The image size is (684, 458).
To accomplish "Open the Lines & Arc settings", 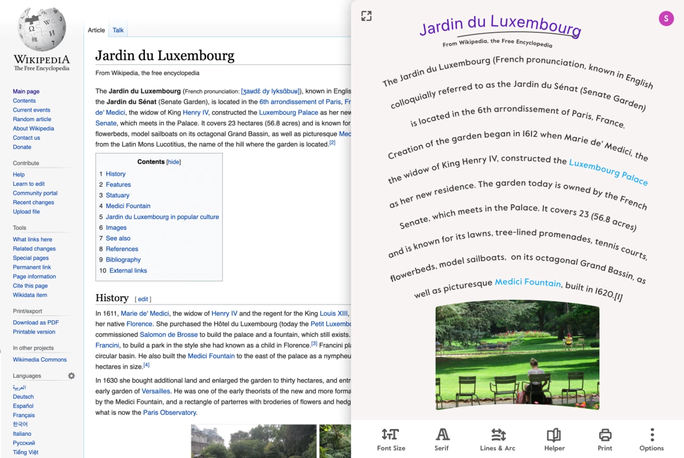I will tap(498, 440).
